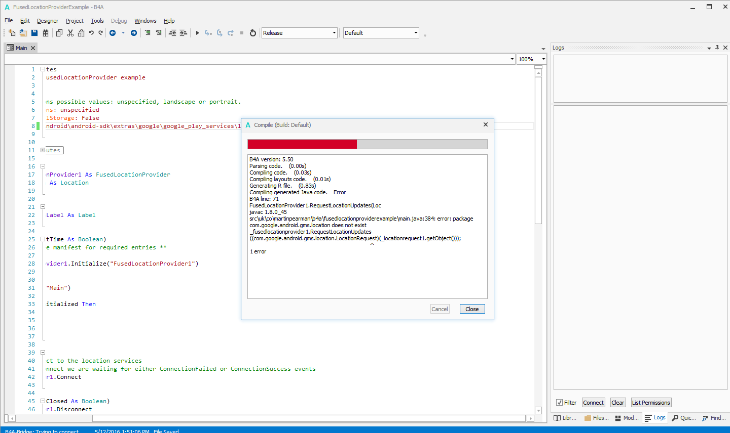
Task: Click the Increase indent icon
Action: pyautogui.click(x=184, y=33)
